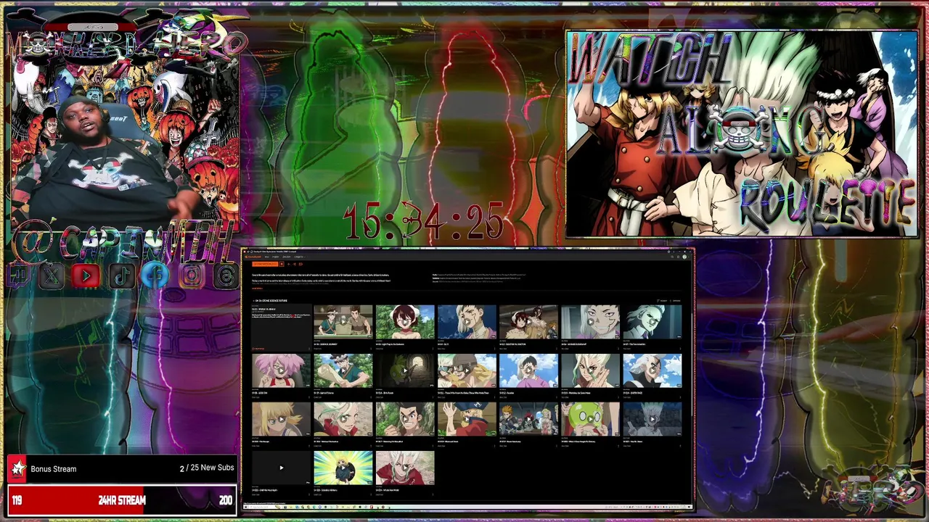Image resolution: width=929 pixels, height=522 pixels.
Task: Click the Bonus Stream new subs goal bar
Action: click(122, 468)
